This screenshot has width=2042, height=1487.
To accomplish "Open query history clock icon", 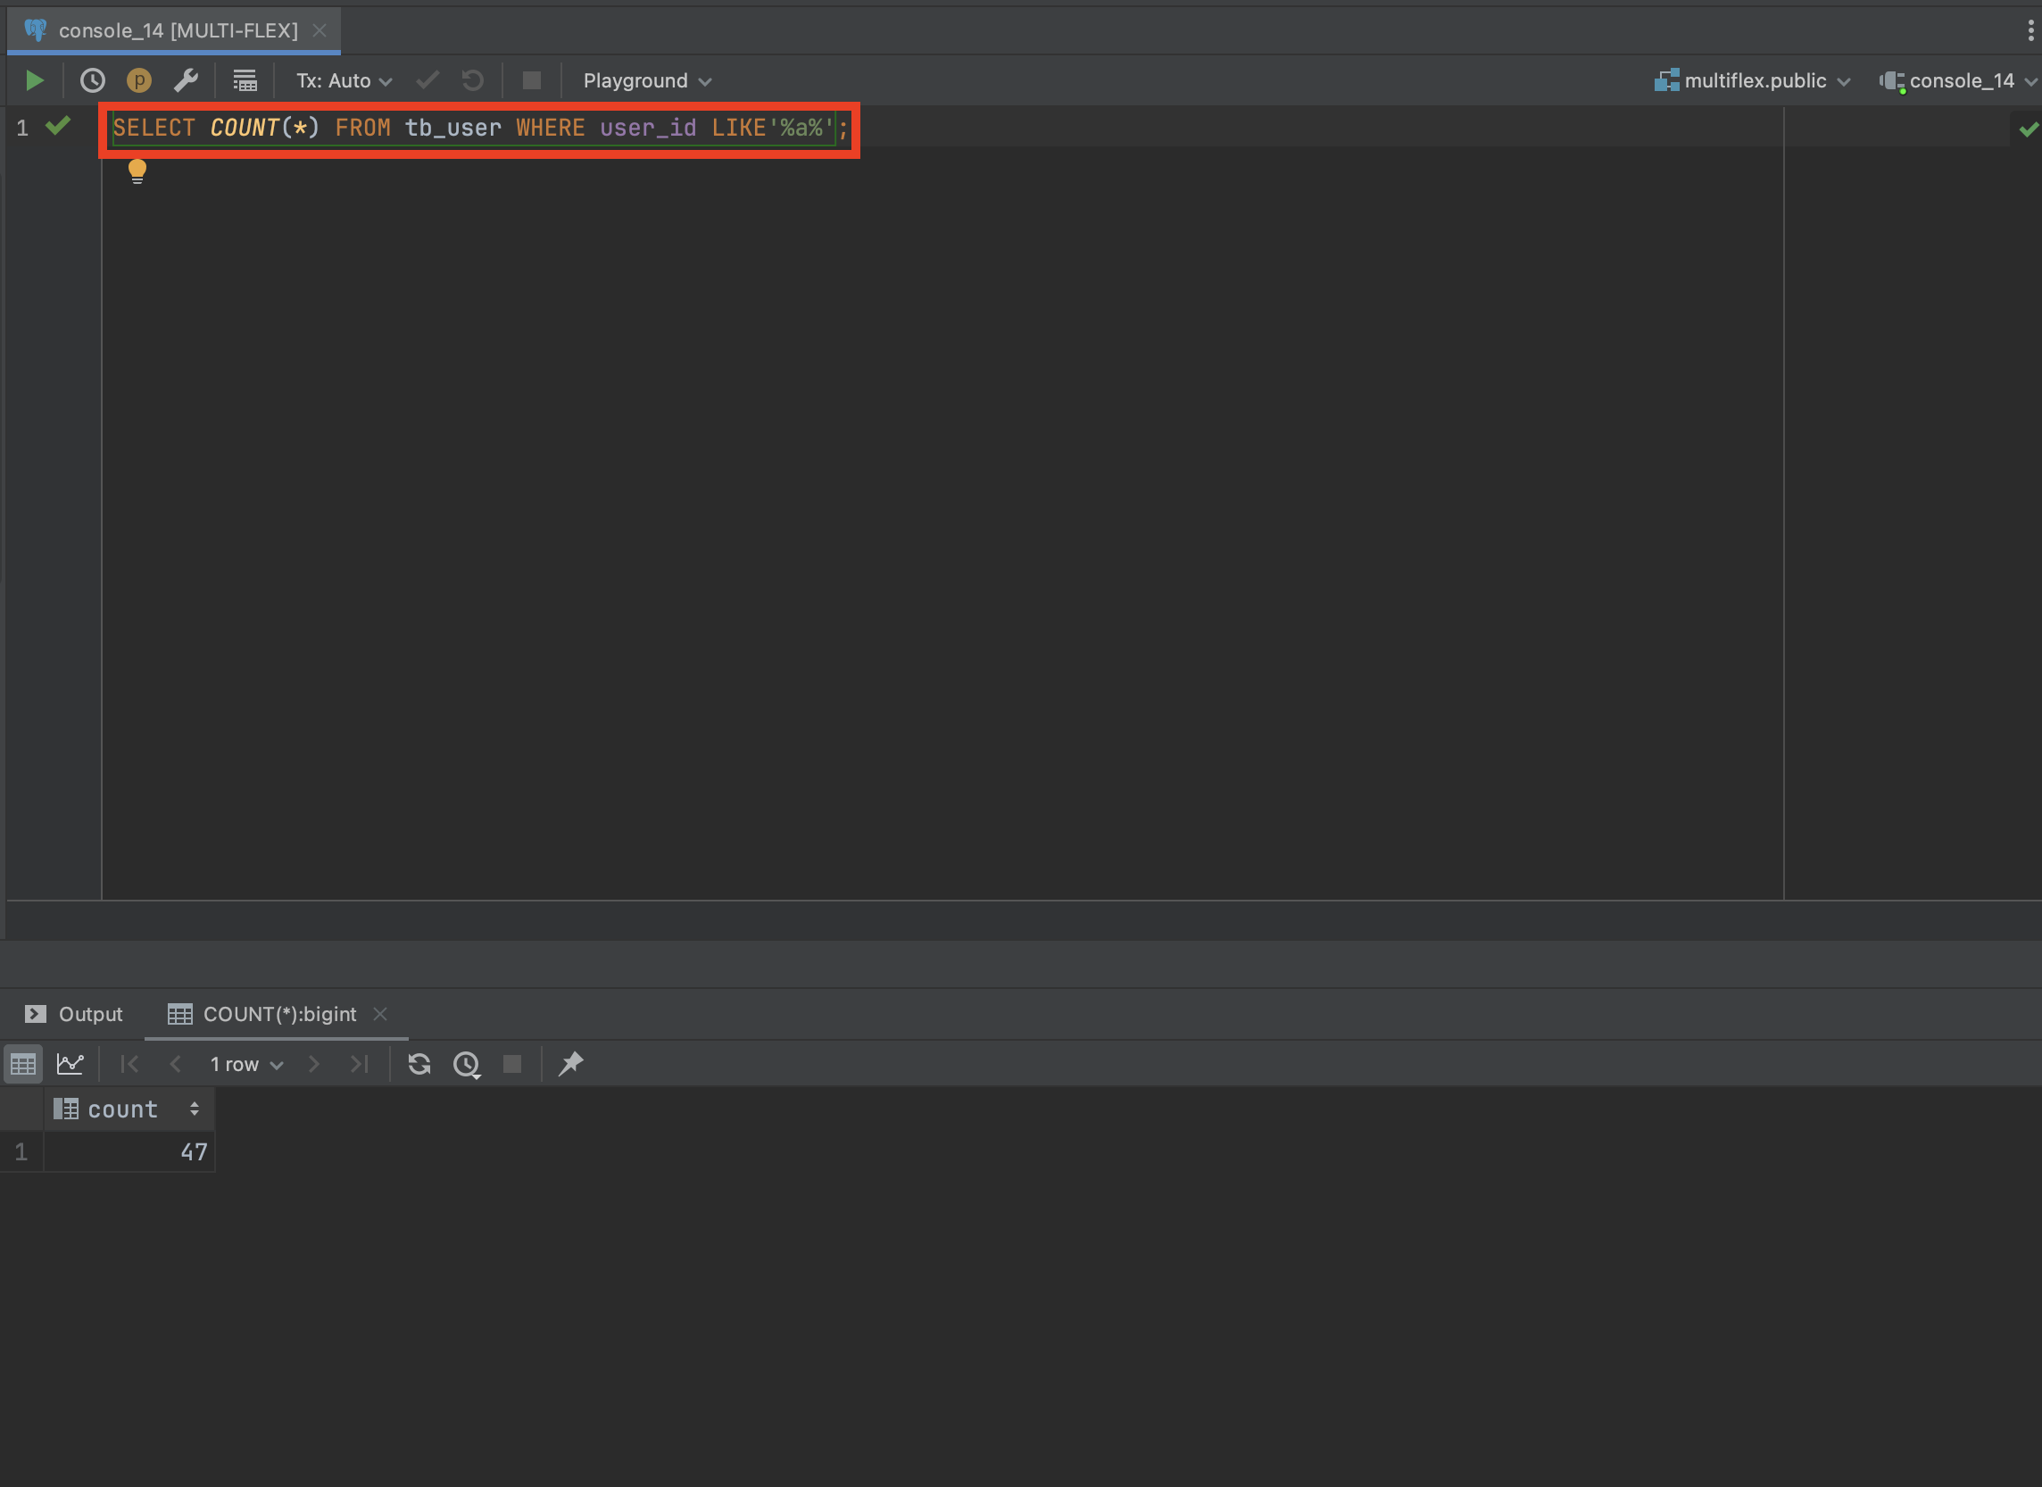I will tap(93, 81).
